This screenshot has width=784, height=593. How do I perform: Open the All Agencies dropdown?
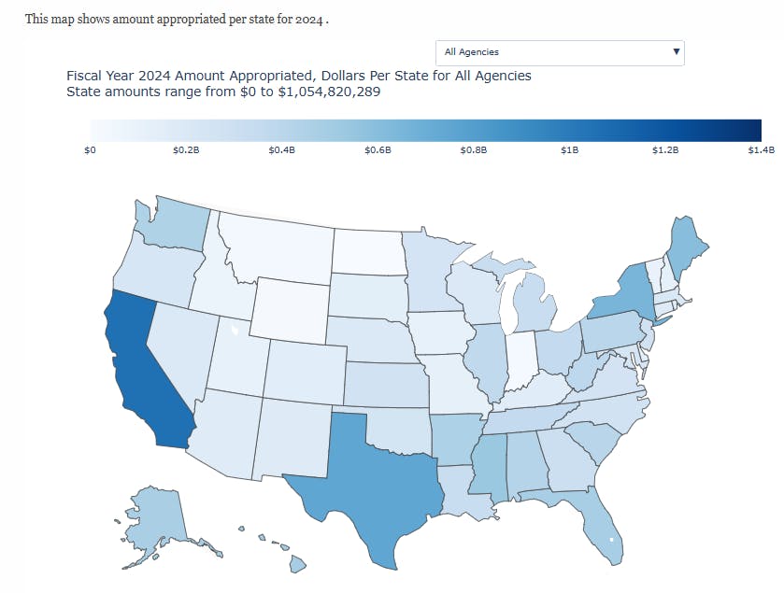[558, 52]
